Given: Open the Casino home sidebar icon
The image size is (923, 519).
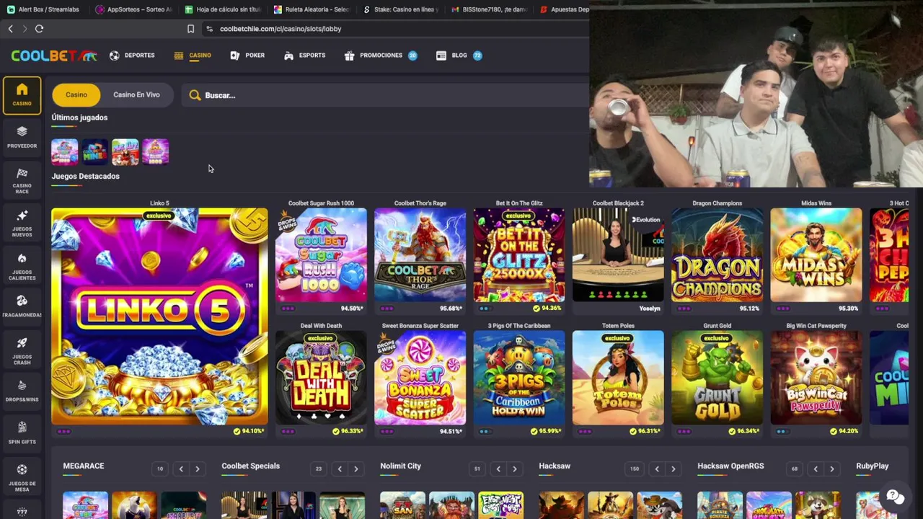Looking at the screenshot, I should tap(22, 95).
